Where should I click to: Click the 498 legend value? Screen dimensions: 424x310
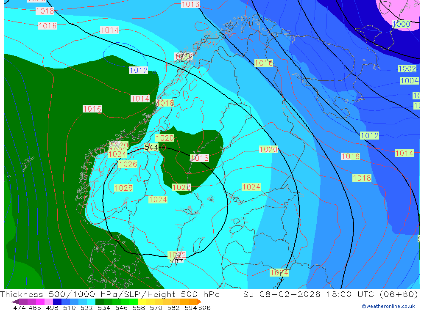(52, 307)
